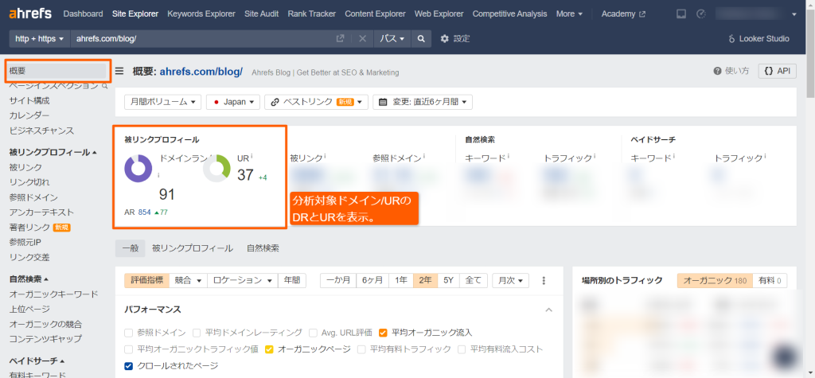Open the ベストリンク dropdown
The width and height of the screenshot is (815, 378).
click(x=316, y=102)
